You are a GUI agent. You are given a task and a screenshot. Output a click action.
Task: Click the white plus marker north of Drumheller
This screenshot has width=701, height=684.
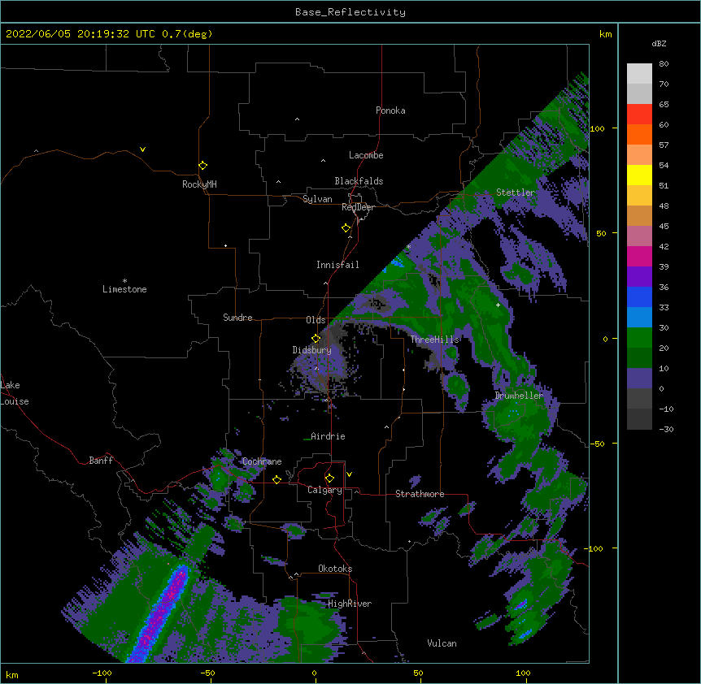(x=498, y=305)
